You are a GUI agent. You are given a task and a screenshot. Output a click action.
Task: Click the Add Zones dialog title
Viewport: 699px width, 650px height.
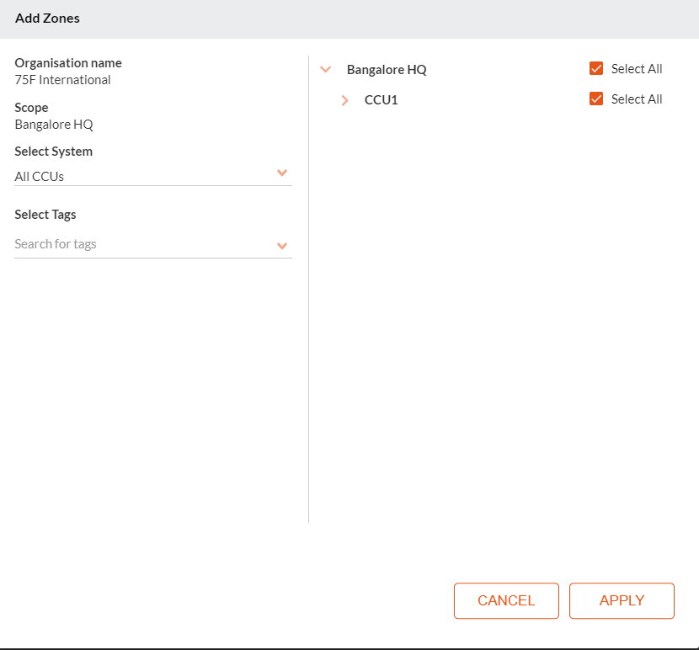pos(47,18)
